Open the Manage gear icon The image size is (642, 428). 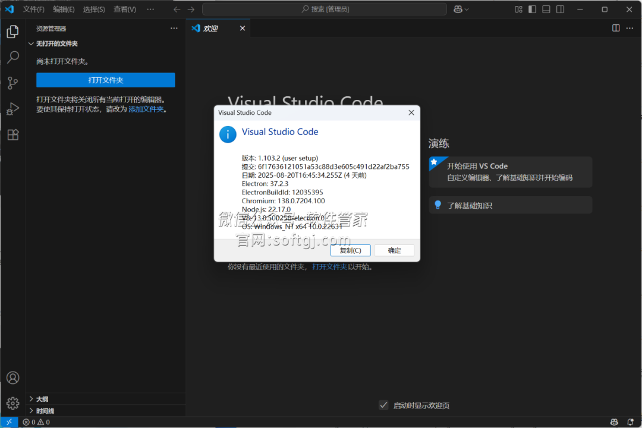12,404
